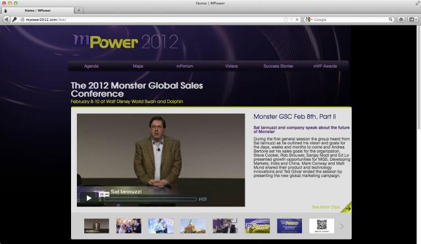This screenshot has height=244, width=421.
Task: Open the Agenda menu item
Action: coord(91,66)
